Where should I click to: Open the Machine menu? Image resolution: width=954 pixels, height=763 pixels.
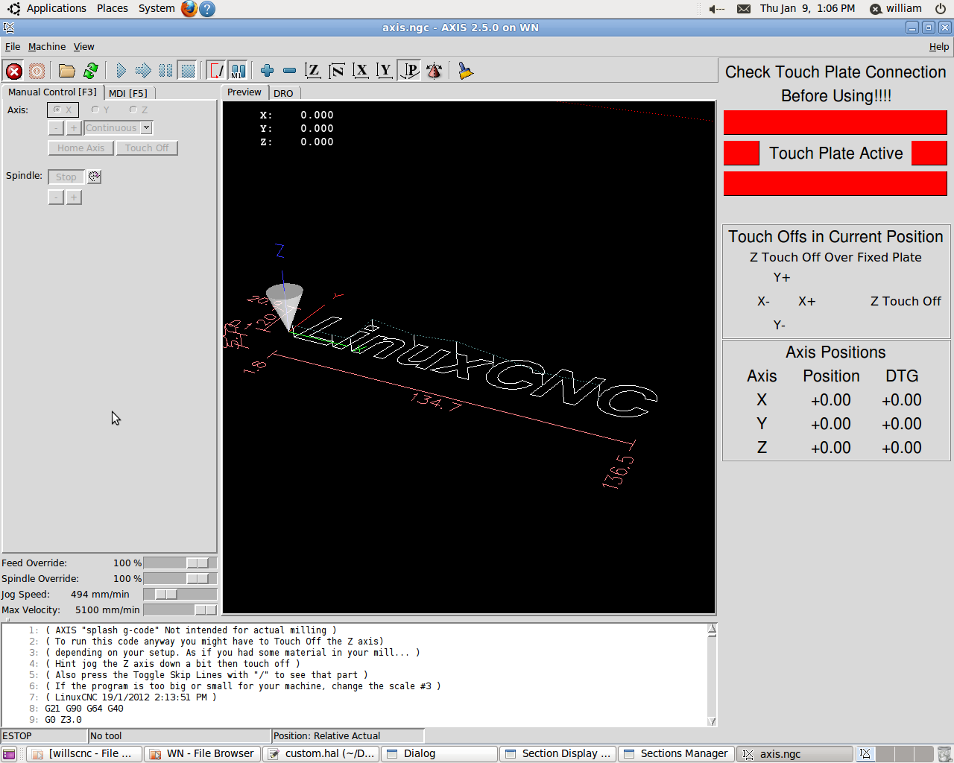pyautogui.click(x=47, y=46)
